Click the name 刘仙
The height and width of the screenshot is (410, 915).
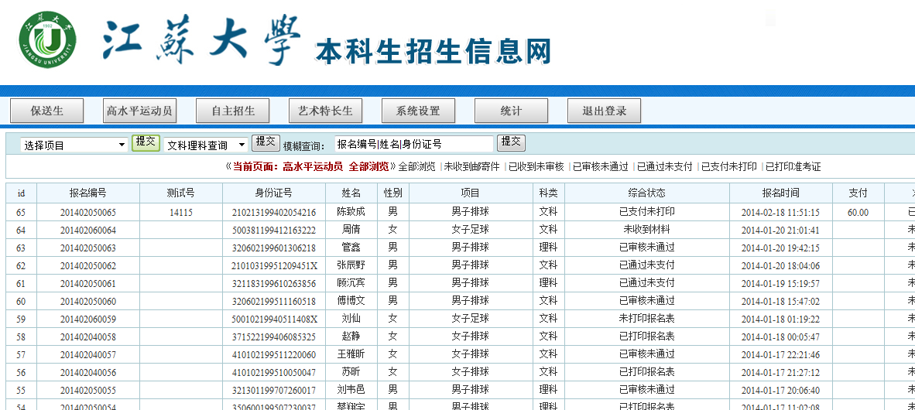[x=351, y=319]
